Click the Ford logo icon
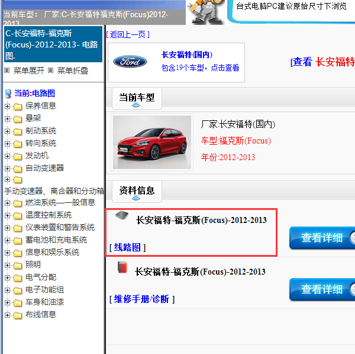 130,62
